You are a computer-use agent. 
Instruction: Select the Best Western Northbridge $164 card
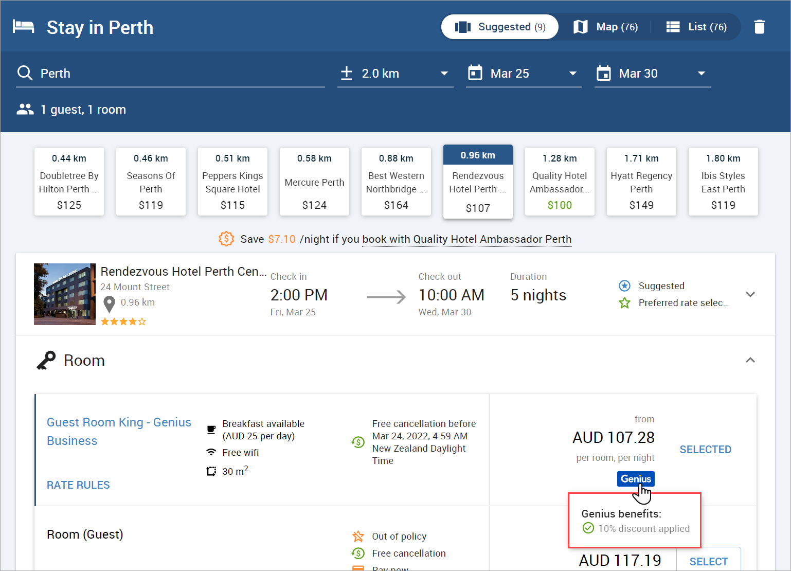(396, 182)
